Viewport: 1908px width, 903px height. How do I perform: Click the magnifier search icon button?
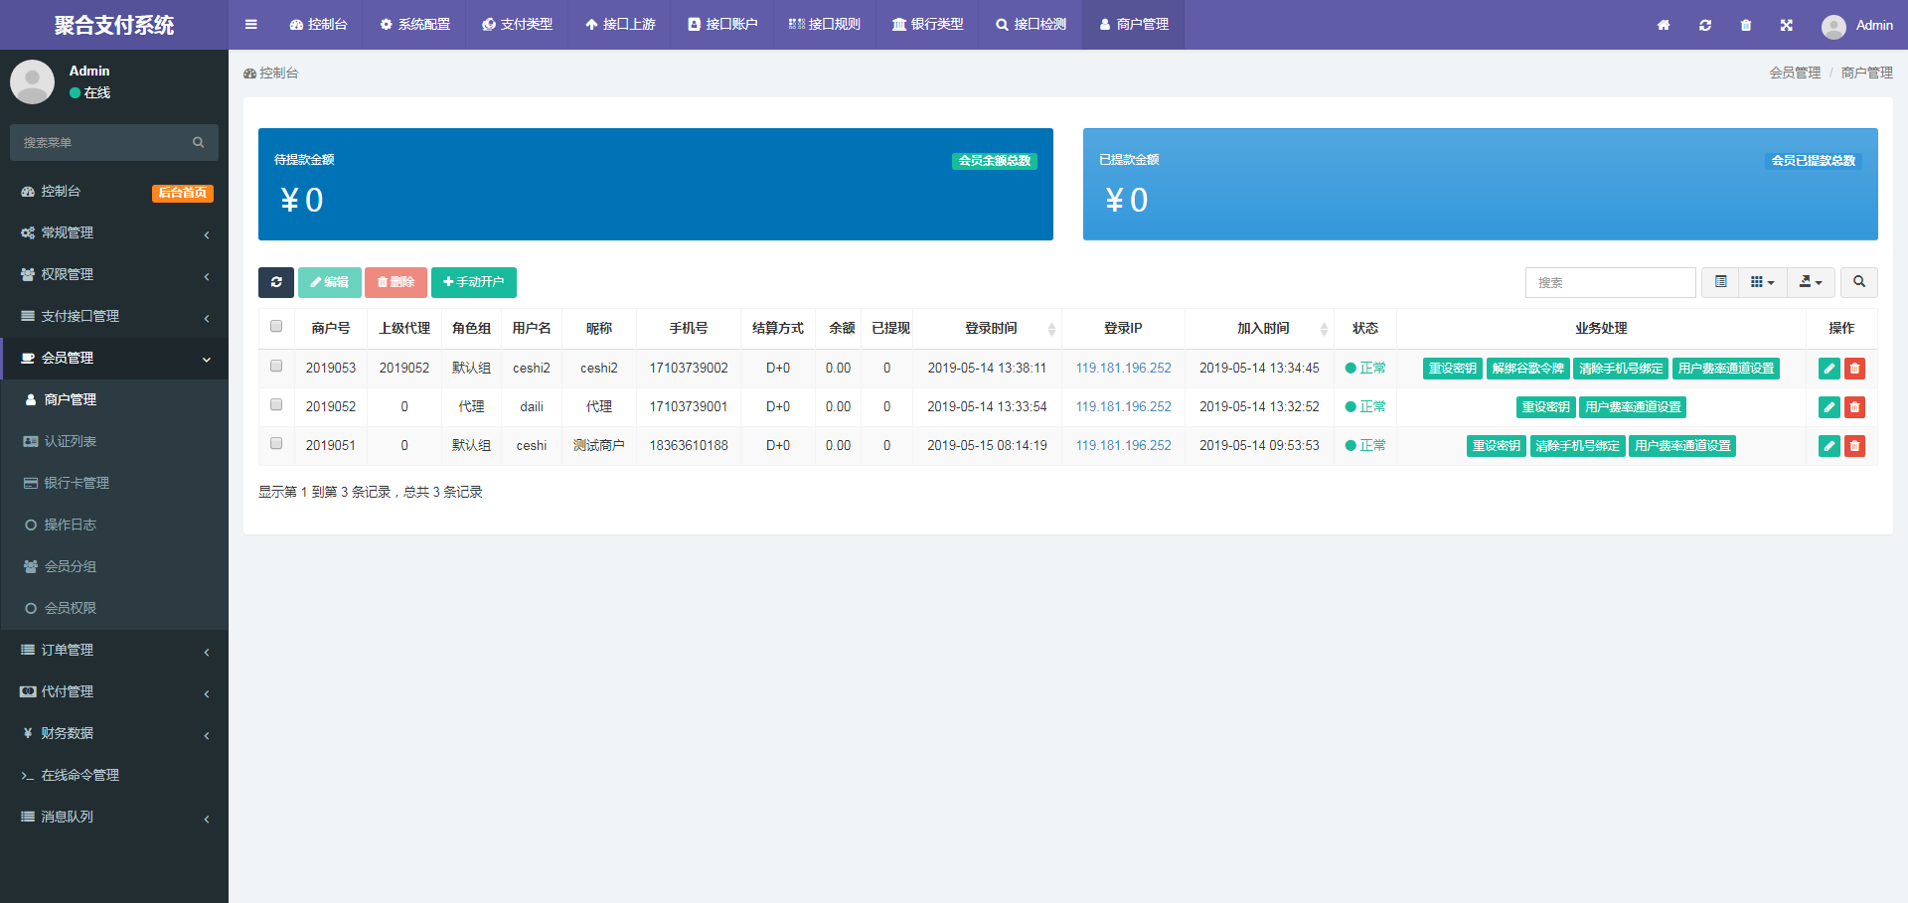(x=1858, y=282)
